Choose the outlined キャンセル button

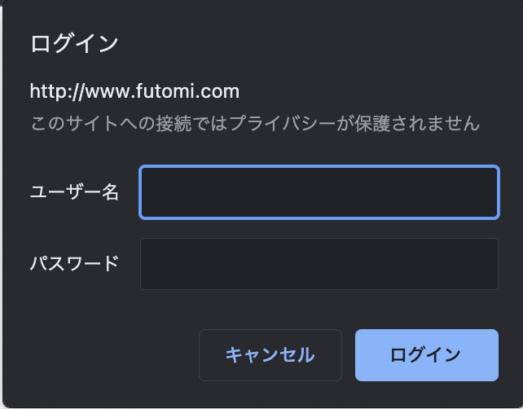point(270,355)
